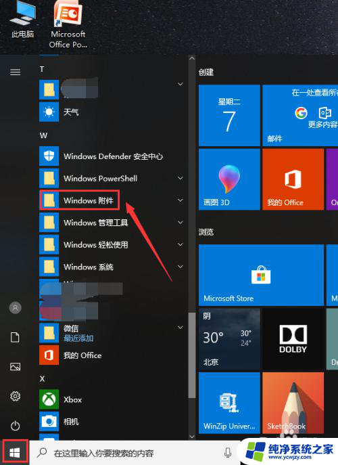
Task: Open the 微信 folder icon
Action: click(49, 333)
